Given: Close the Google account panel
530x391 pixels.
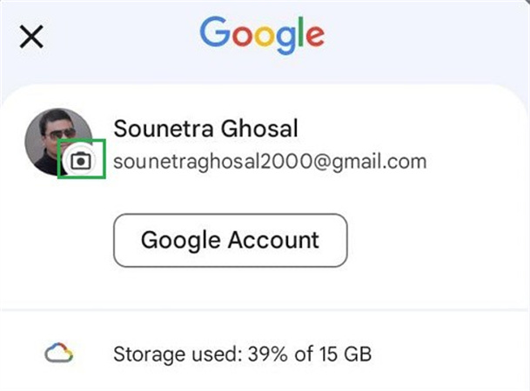Looking at the screenshot, I should point(31,37).
